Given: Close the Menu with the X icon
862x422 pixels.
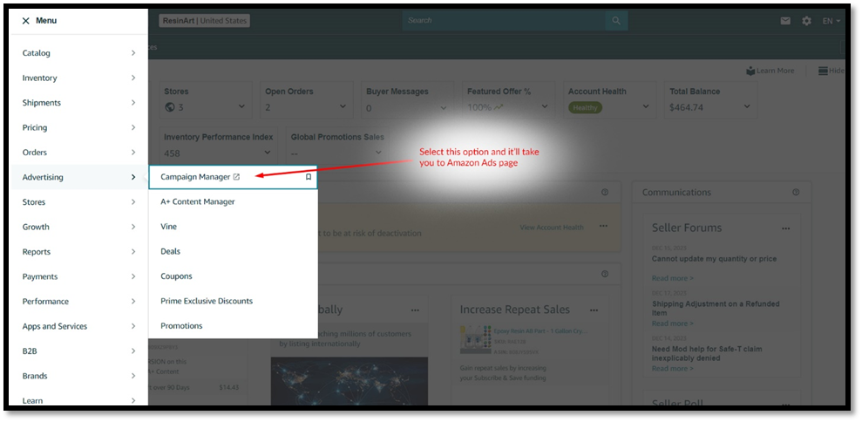Looking at the screenshot, I should 25,21.
